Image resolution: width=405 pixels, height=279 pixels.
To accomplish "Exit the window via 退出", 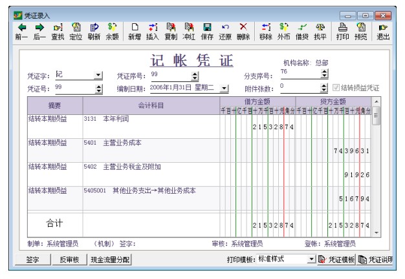I will [383, 32].
